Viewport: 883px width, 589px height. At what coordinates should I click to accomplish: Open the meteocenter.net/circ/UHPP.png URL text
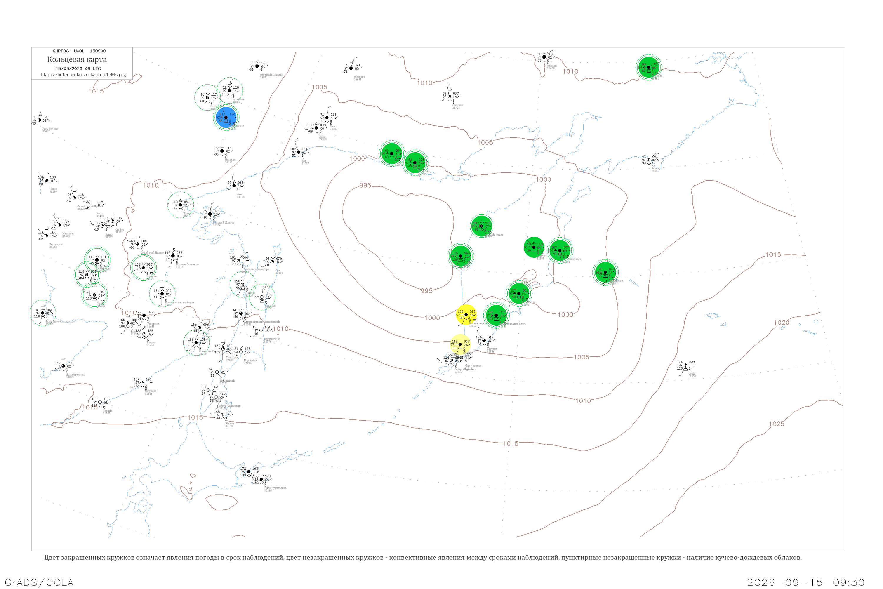(83, 75)
